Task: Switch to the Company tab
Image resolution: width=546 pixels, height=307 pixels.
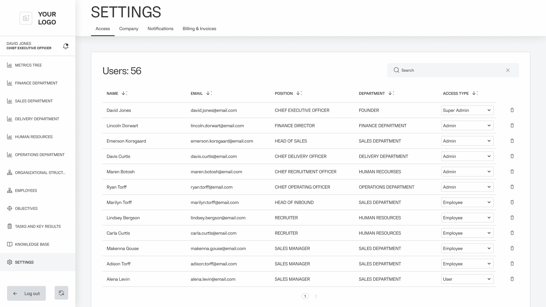Action: point(129,29)
